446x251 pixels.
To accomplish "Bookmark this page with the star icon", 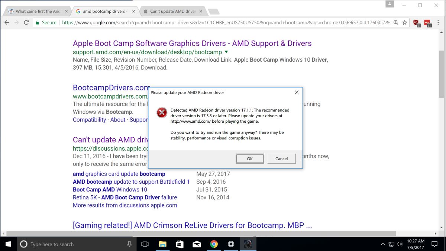I will point(405,23).
